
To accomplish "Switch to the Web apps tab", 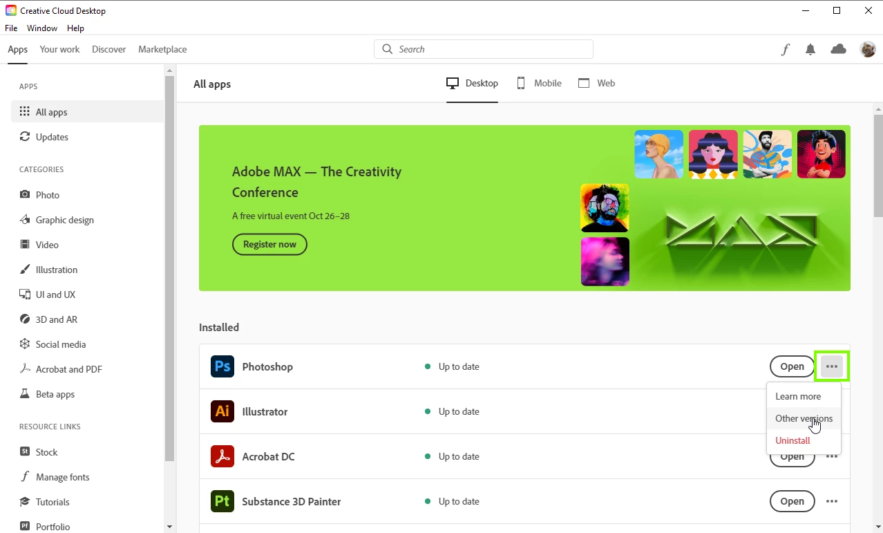I will click(x=596, y=83).
